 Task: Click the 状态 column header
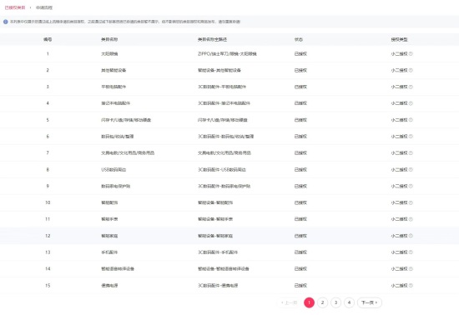[x=299, y=39]
